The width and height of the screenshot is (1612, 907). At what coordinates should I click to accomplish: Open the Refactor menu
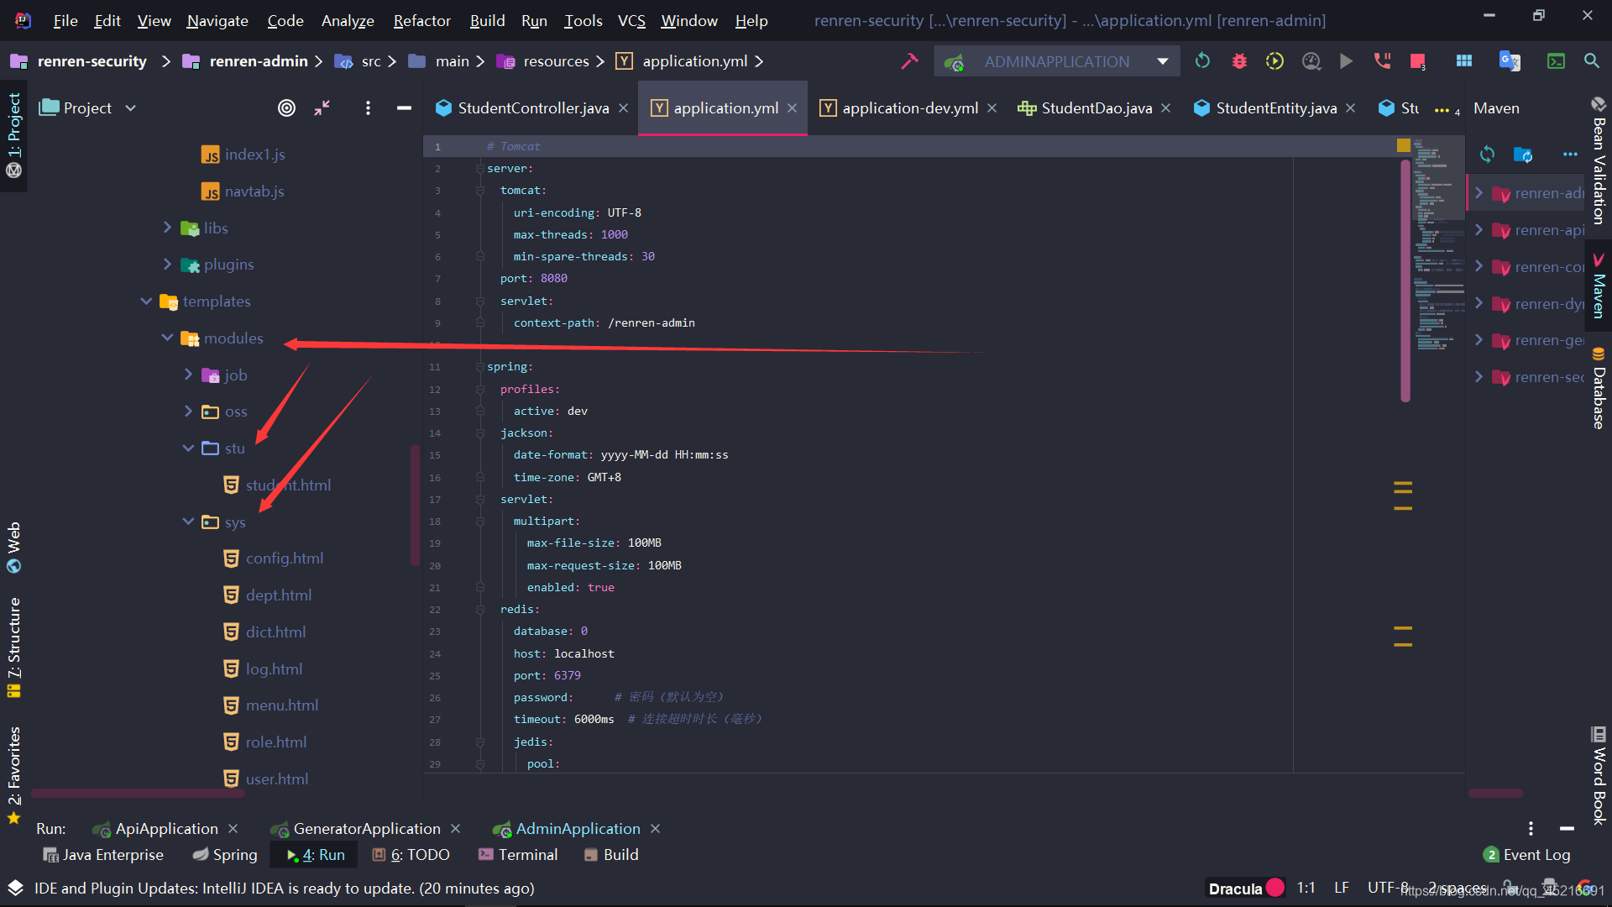coord(421,20)
